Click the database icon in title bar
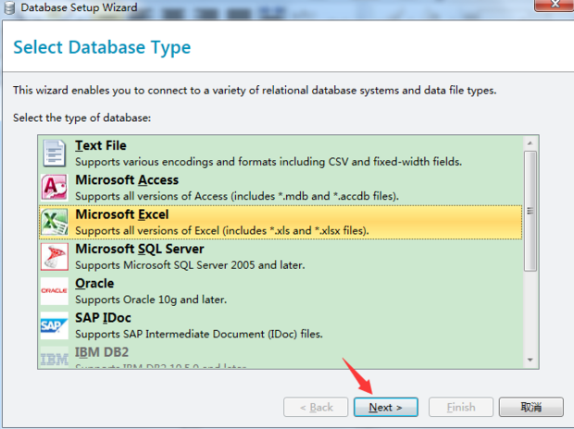This screenshot has width=574, height=429. tap(9, 7)
